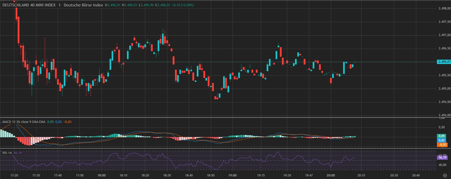The image size is (451, 179).
Task: Click the DEUTSCHLAND 40 MINI INDEX symbol title
Action: coord(29,5)
